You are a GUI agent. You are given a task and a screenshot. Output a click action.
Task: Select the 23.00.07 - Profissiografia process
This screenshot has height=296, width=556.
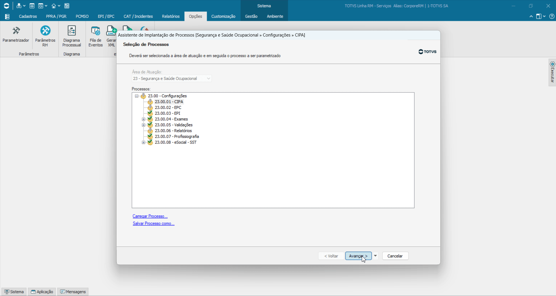tap(177, 137)
